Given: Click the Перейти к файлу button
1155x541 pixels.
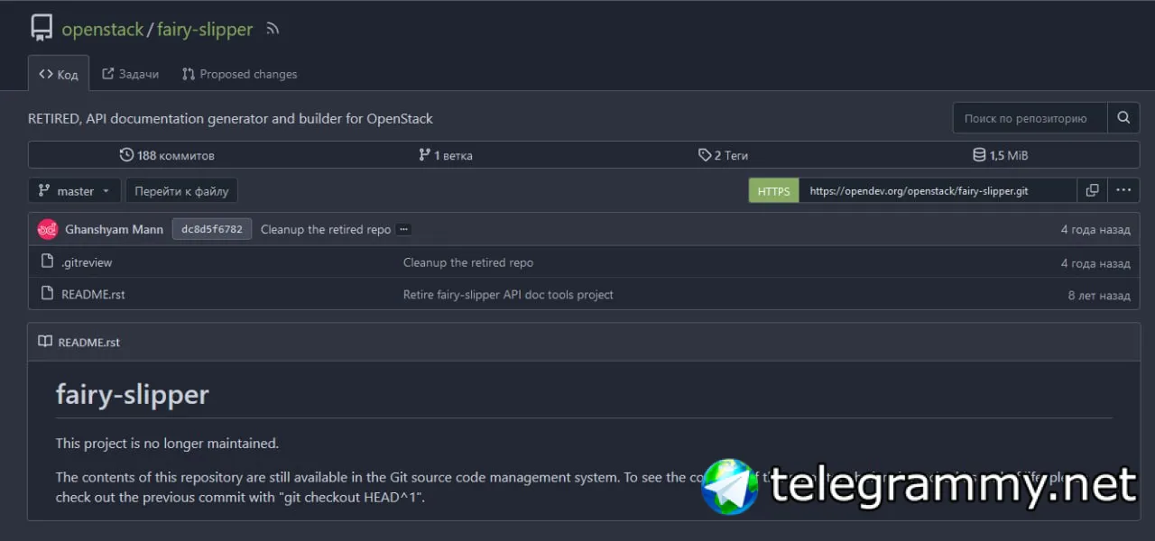Looking at the screenshot, I should point(181,191).
